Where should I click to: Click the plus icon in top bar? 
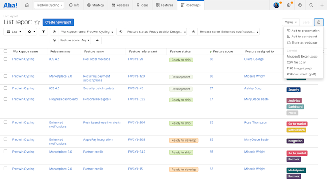pyautogui.click(x=322, y=5)
